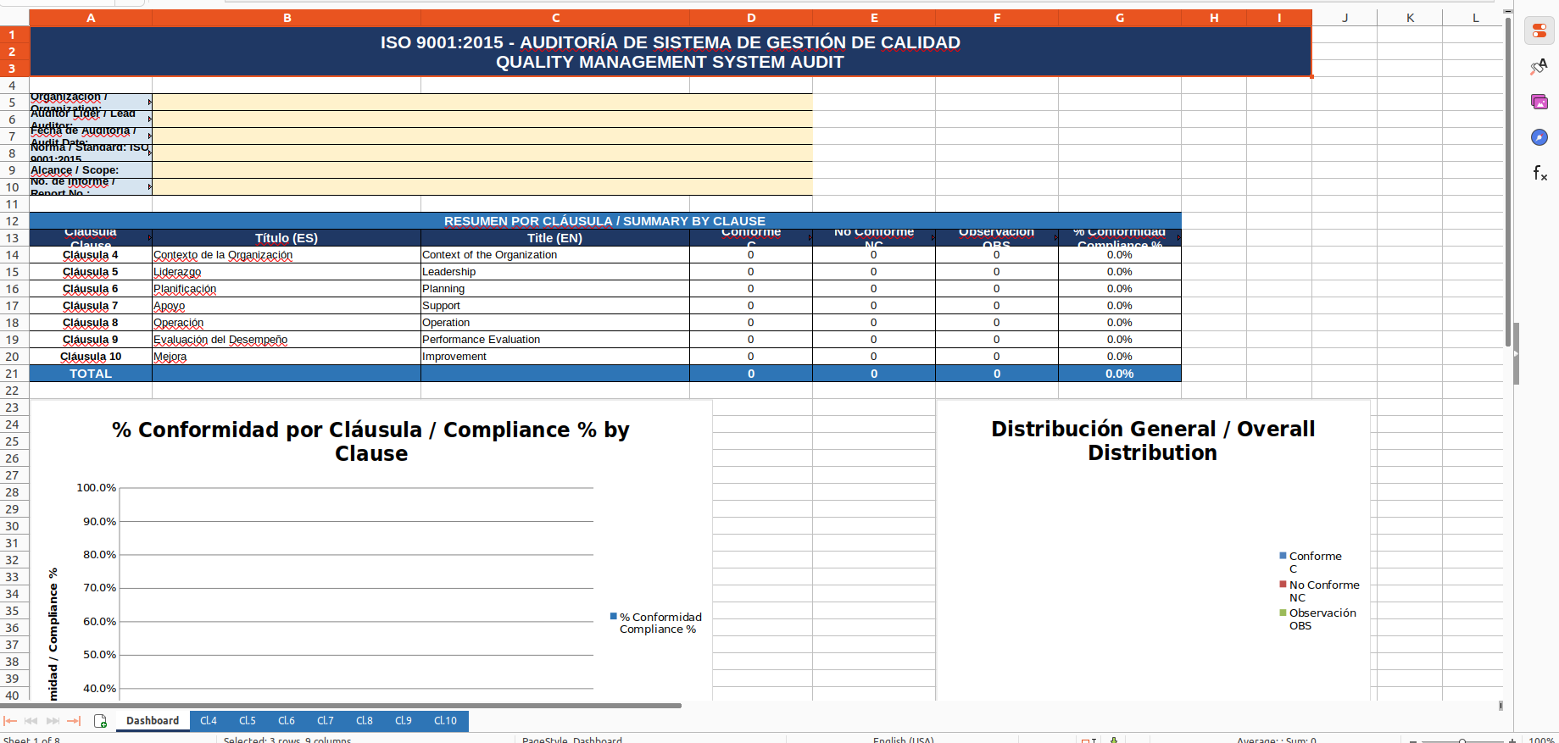Select the 'Cláusula 7' cell
The height and width of the screenshot is (743, 1559).
click(91, 306)
